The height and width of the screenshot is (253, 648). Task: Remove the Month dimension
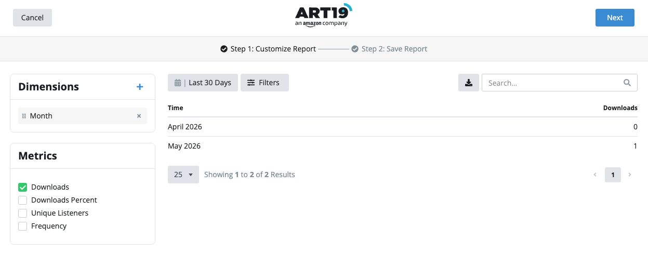(139, 116)
